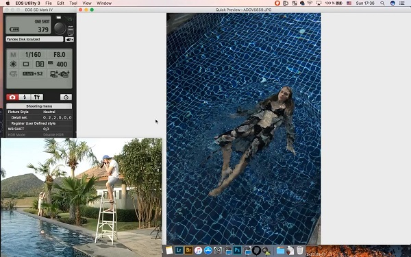Open the Window menu

tap(104, 3)
